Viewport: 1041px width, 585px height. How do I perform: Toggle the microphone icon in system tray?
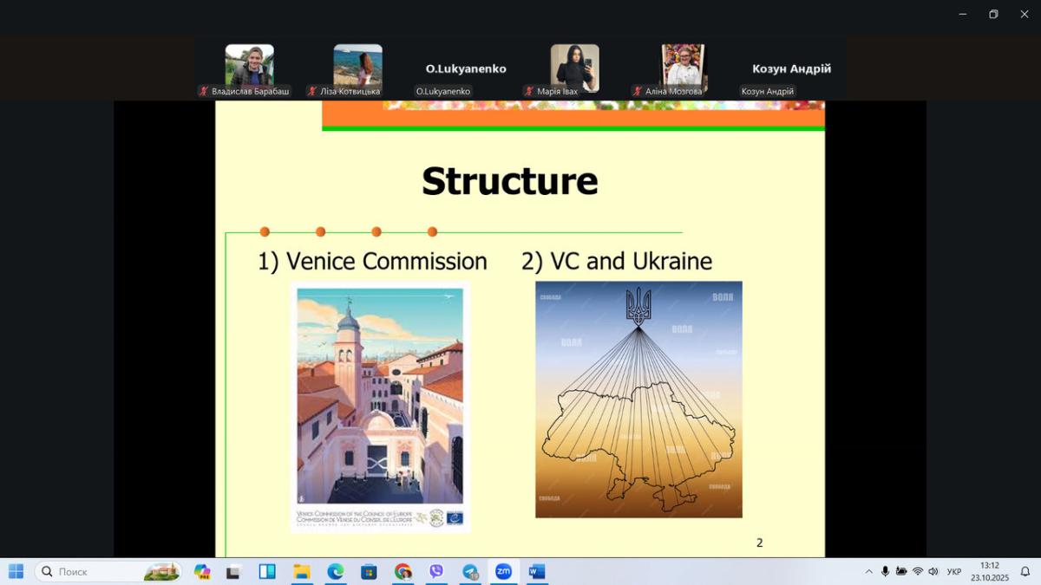pos(885,571)
